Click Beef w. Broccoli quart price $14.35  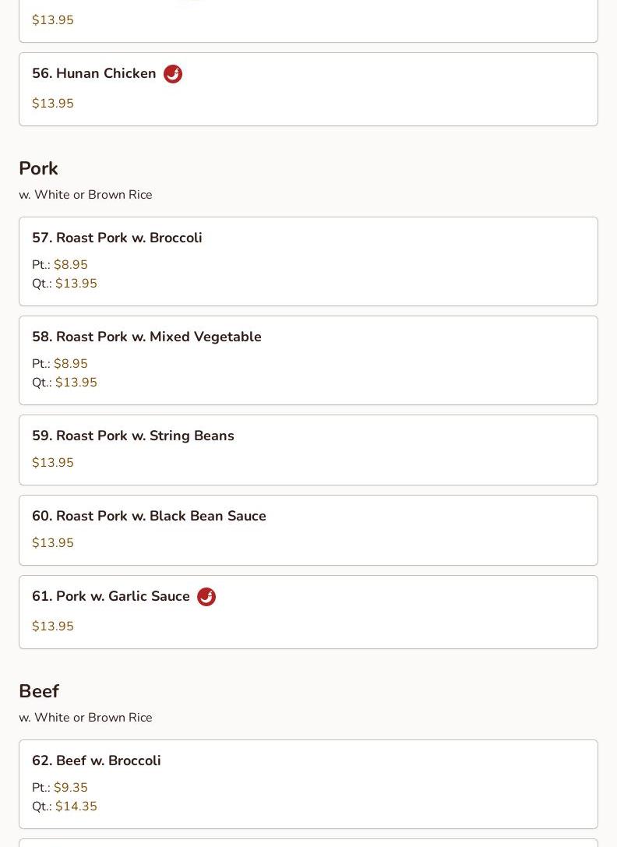point(76,806)
